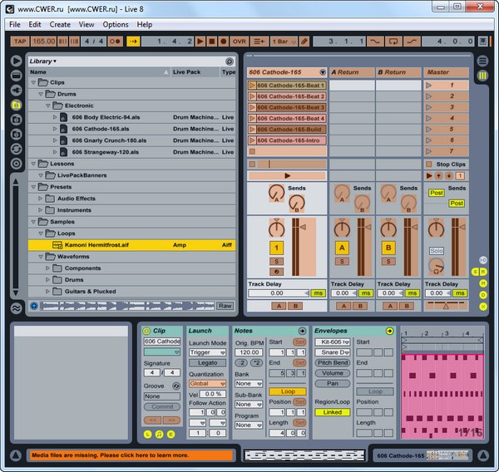Open the Options menu

pos(116,25)
